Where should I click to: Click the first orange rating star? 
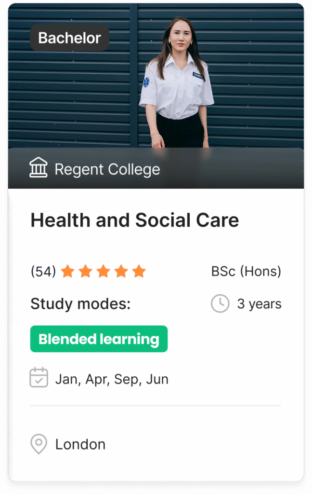point(67,272)
